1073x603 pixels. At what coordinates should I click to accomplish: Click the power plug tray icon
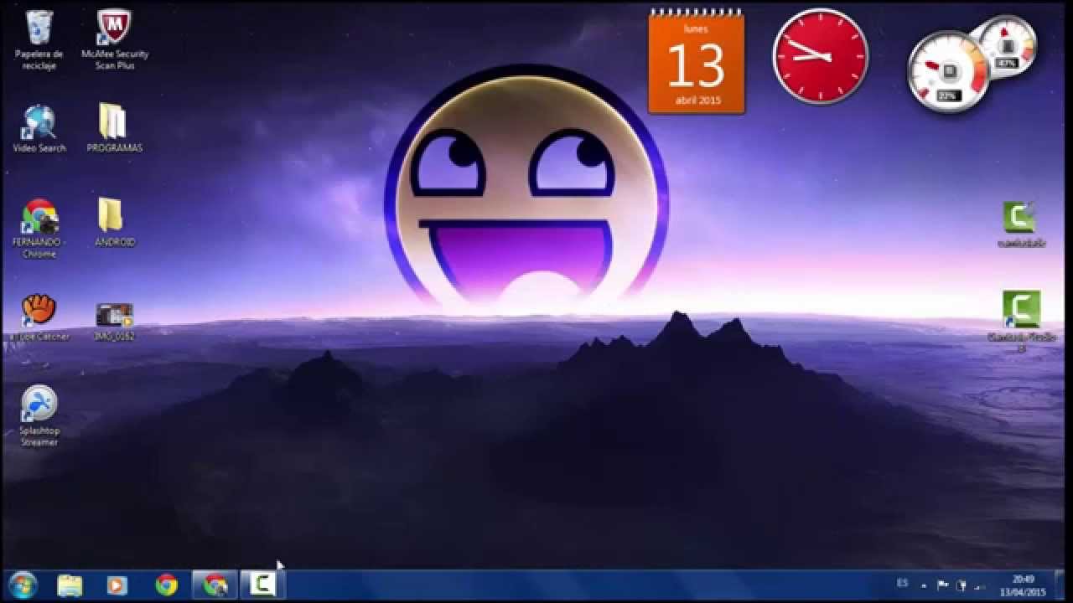click(962, 585)
